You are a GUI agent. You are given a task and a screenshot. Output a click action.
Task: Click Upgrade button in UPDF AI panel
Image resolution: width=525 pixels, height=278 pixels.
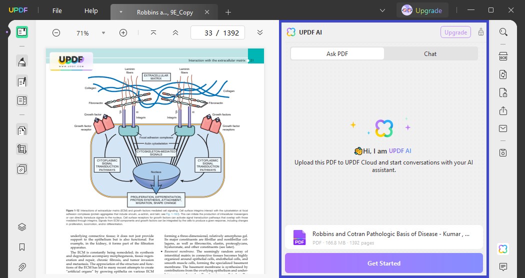(x=455, y=32)
